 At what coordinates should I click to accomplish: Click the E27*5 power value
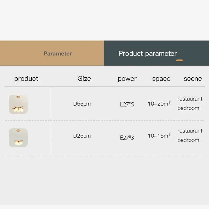coord(127,104)
